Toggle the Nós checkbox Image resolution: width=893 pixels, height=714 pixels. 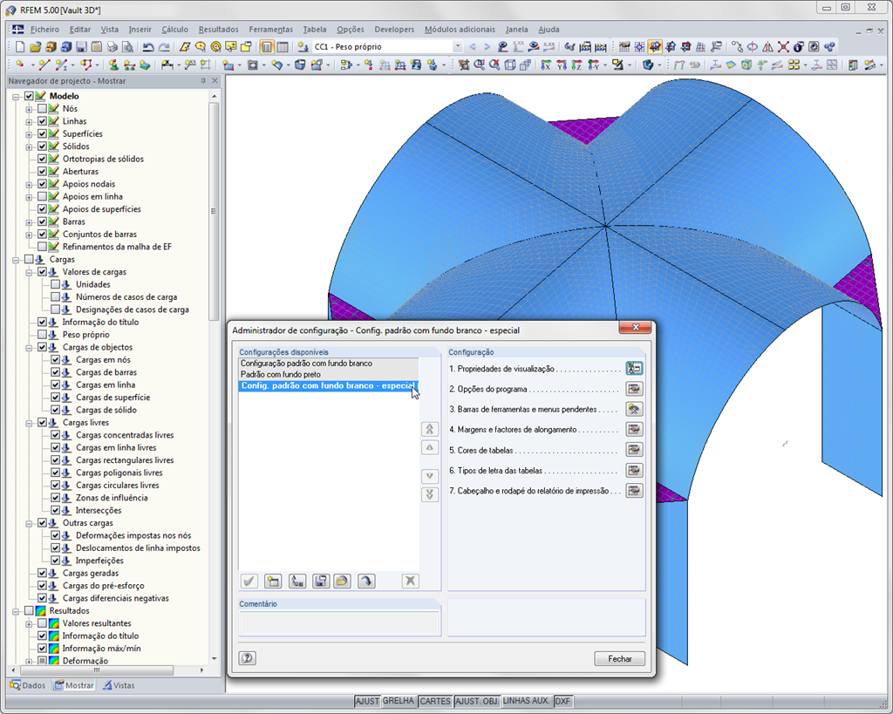click(42, 109)
